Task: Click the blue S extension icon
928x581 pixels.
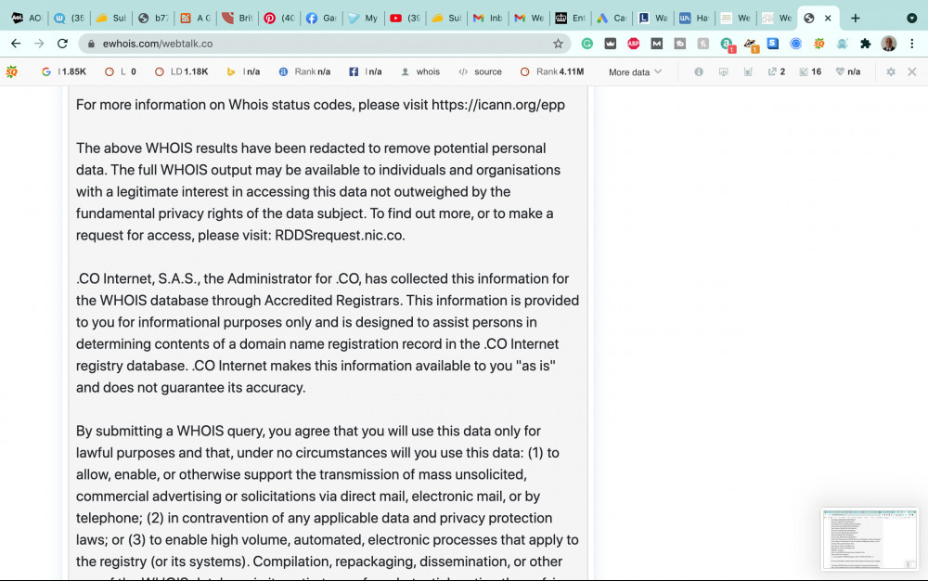Action: click(773, 44)
